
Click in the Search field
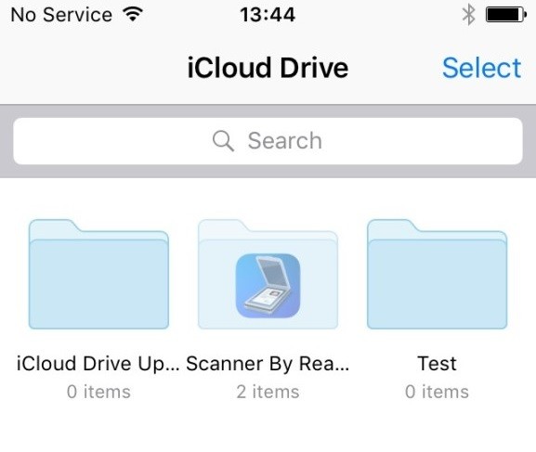pyautogui.click(x=268, y=141)
